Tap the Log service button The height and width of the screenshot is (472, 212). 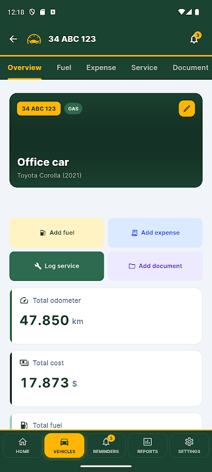click(x=57, y=266)
